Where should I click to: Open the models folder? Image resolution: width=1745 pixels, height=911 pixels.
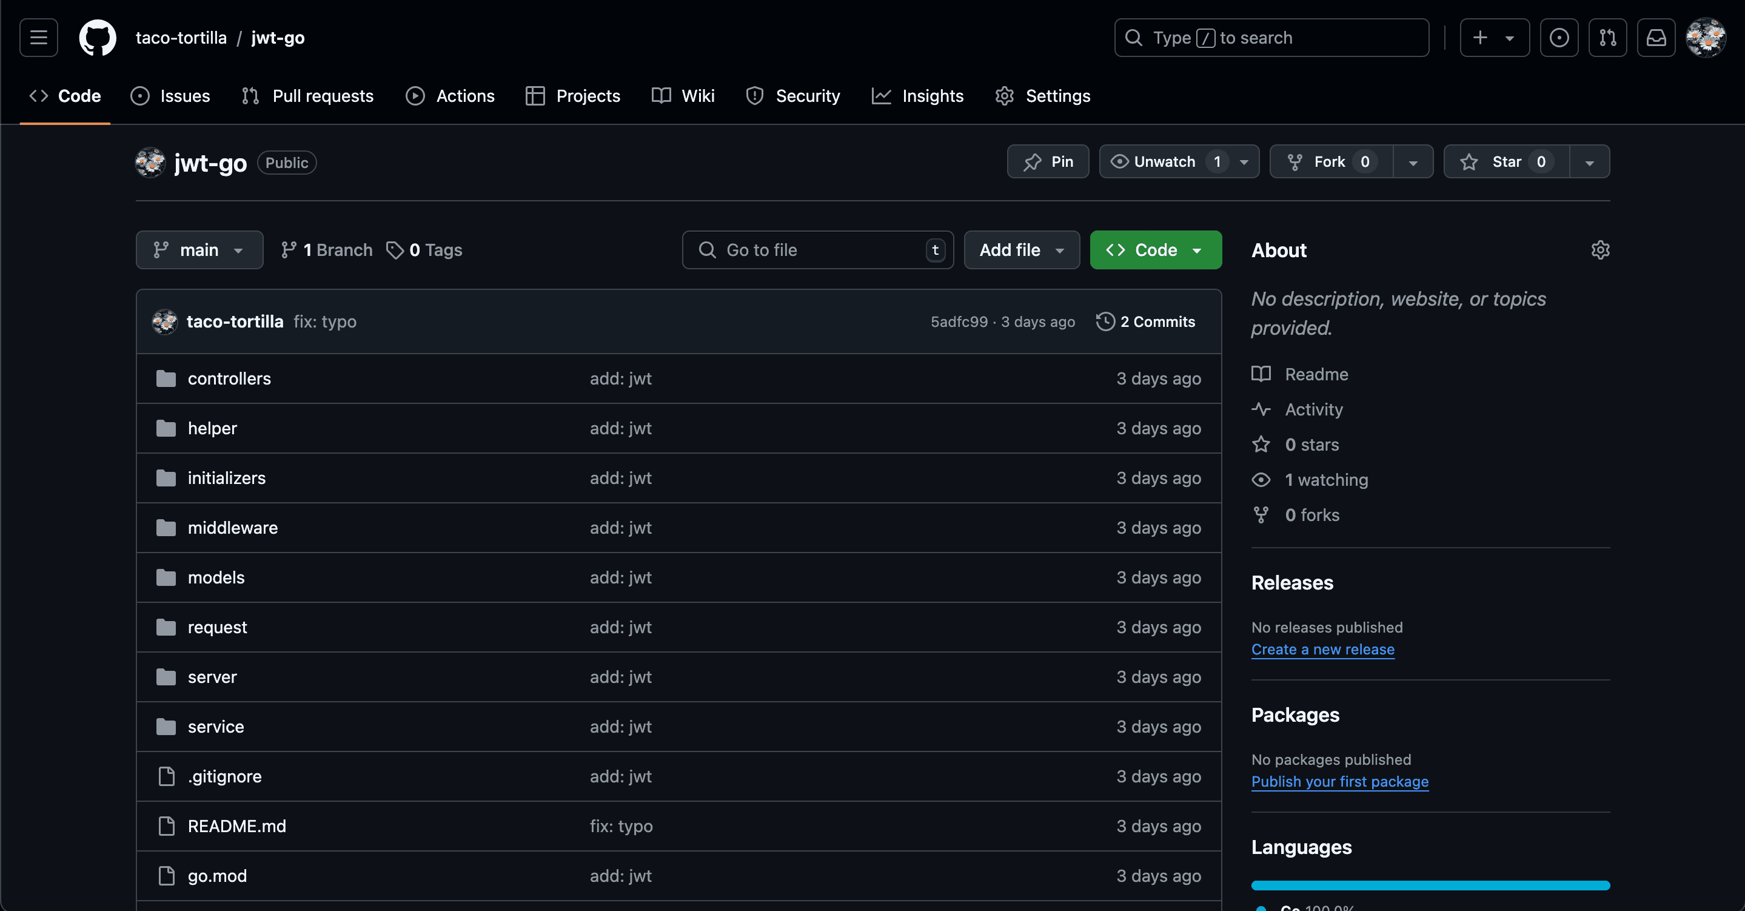coord(216,577)
